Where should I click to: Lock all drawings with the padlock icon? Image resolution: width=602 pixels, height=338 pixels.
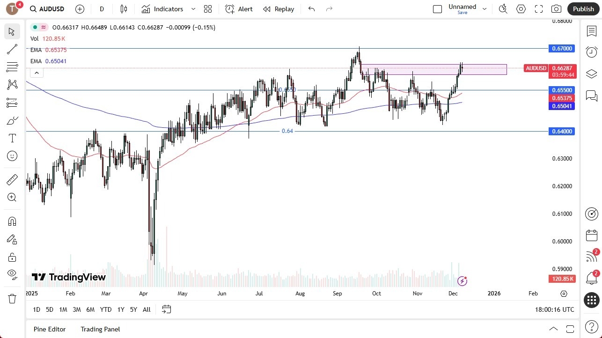[12, 257]
